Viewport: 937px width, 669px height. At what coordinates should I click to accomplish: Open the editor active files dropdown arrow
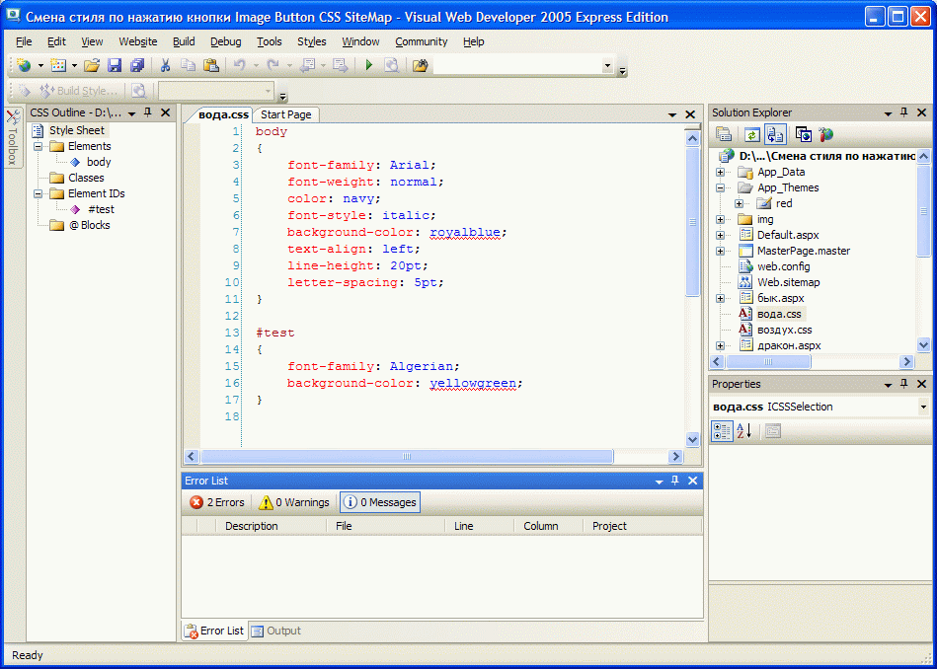672,114
